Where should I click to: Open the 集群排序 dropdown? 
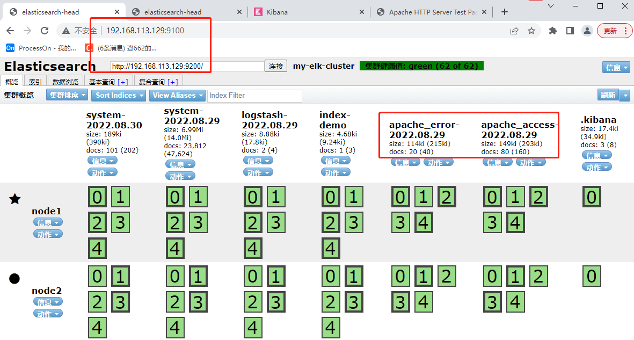(67, 95)
